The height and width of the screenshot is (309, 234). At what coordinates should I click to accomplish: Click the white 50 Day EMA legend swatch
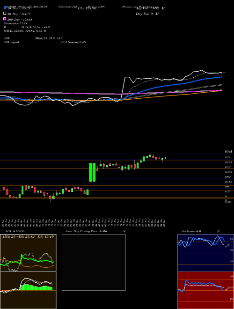point(5,14)
